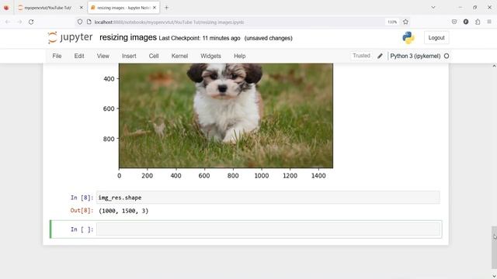Click the page info icon beside the URL
Viewport: 497px width, 279px height.
(89, 22)
